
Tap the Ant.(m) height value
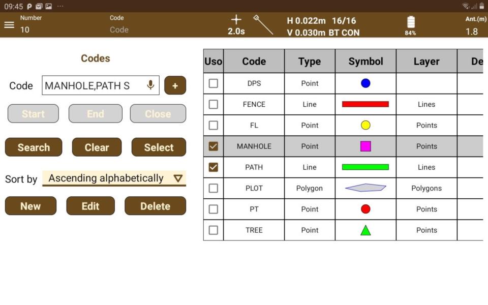pos(471,32)
